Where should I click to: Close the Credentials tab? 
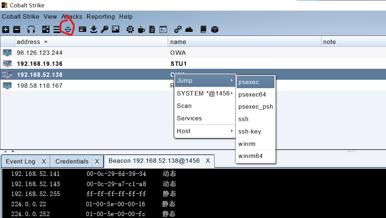click(97, 161)
